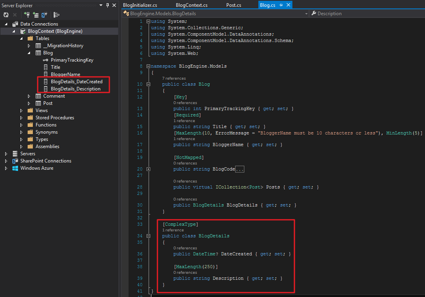The image size is (425, 297).
Task: Select the Windows Azure node icon
Action: tap(15, 168)
